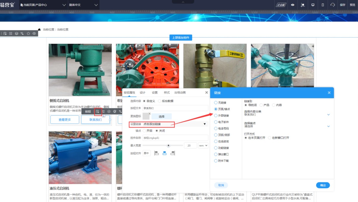Click the star favorite icon in left toolbar
This screenshot has height=202, width=358.
(28, 33)
